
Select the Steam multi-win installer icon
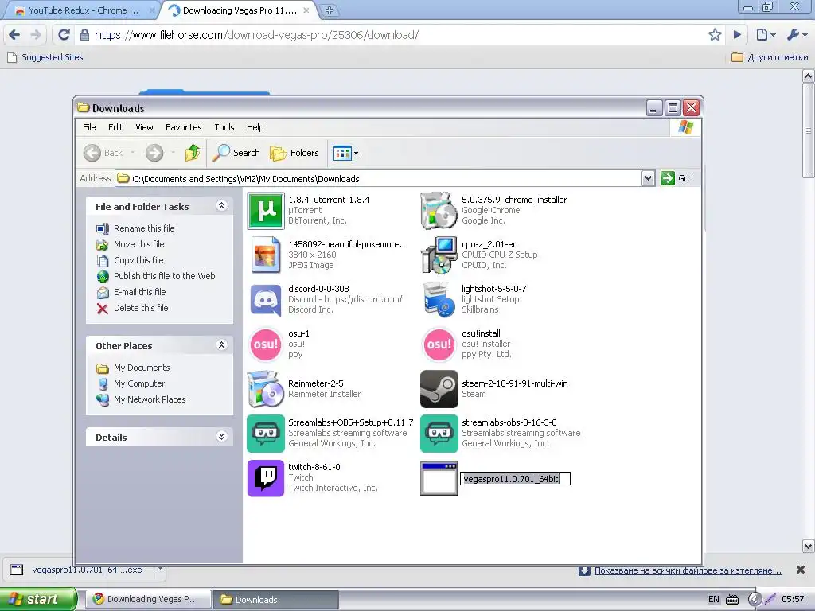[439, 388]
